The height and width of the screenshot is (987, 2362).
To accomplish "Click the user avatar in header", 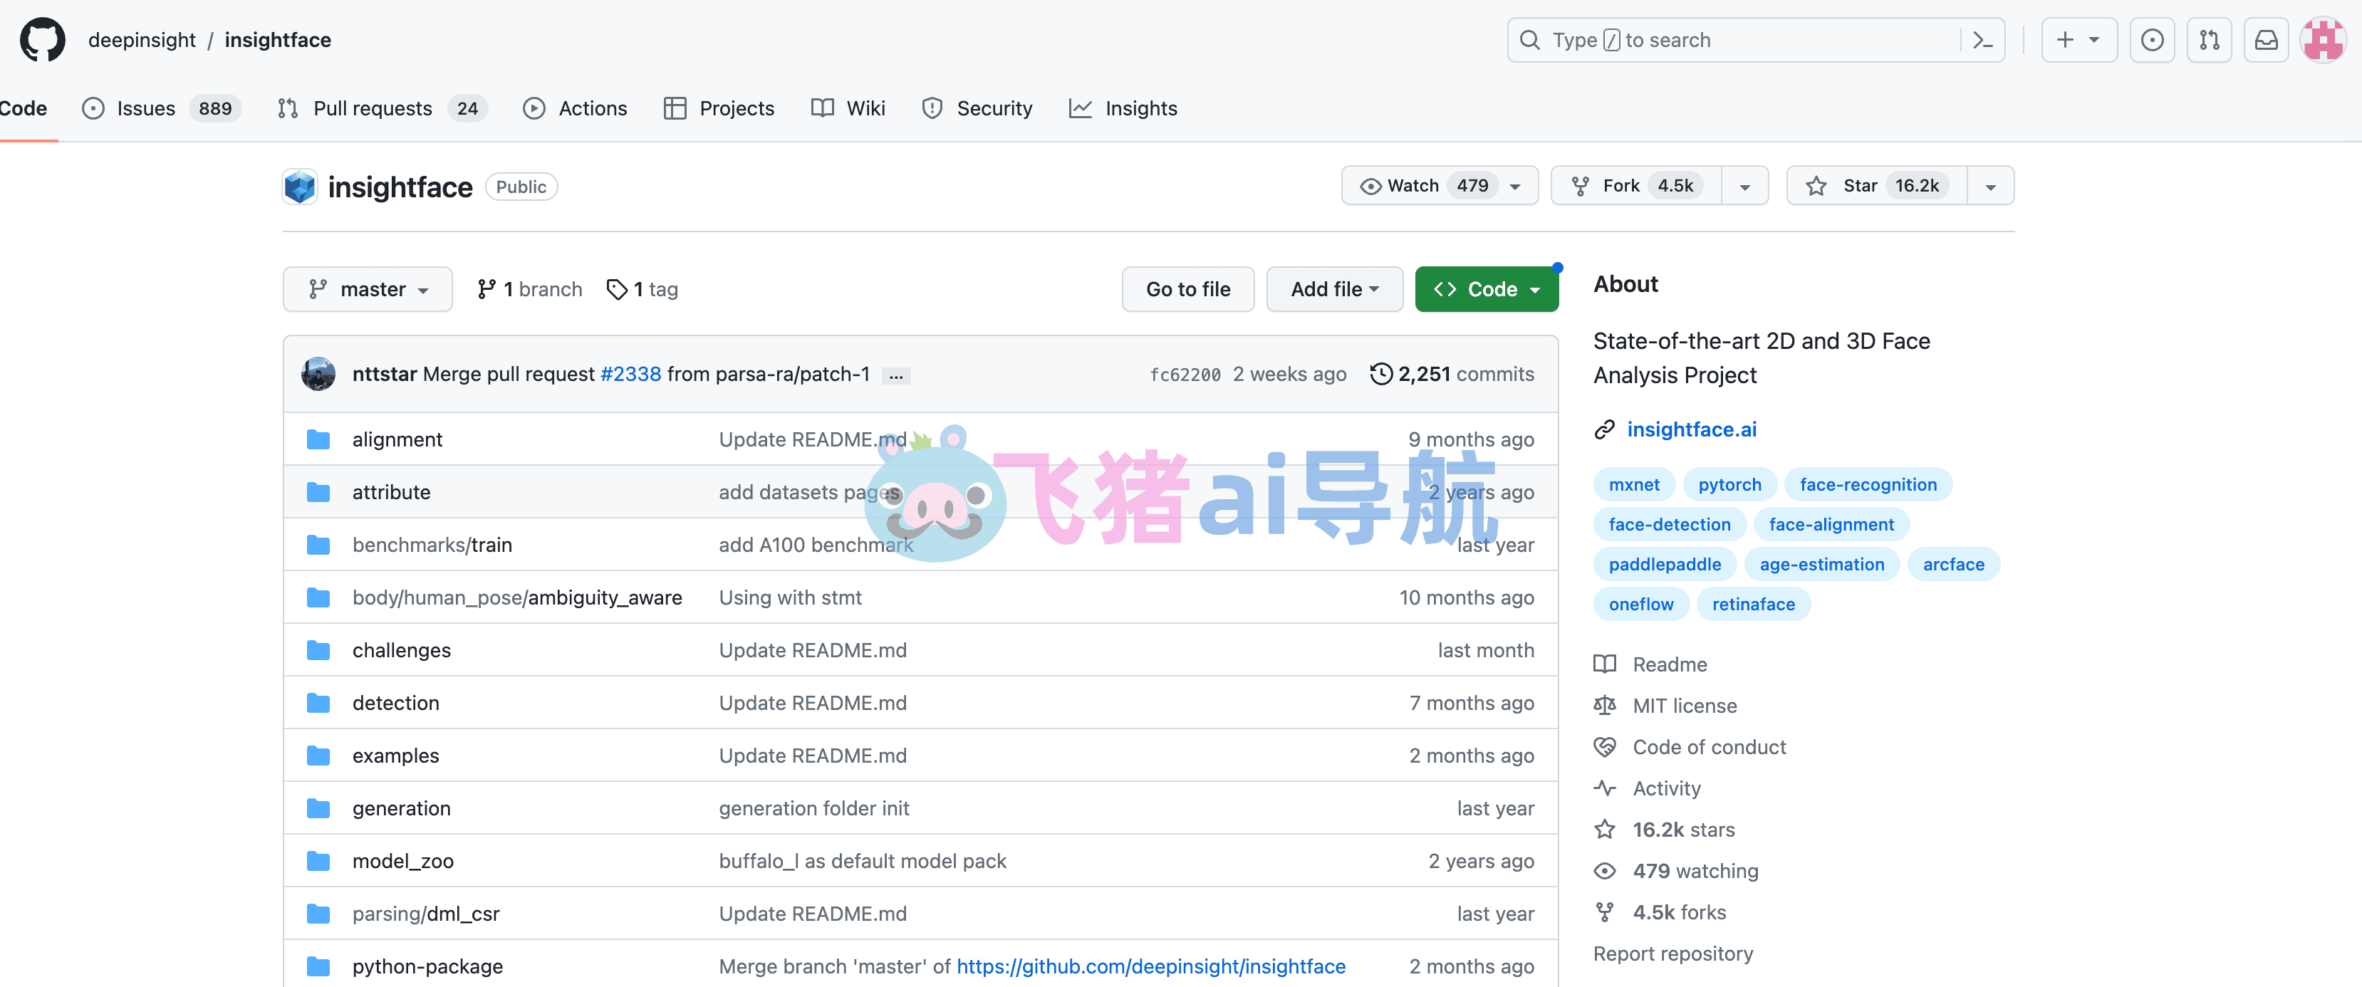I will click(x=2323, y=41).
